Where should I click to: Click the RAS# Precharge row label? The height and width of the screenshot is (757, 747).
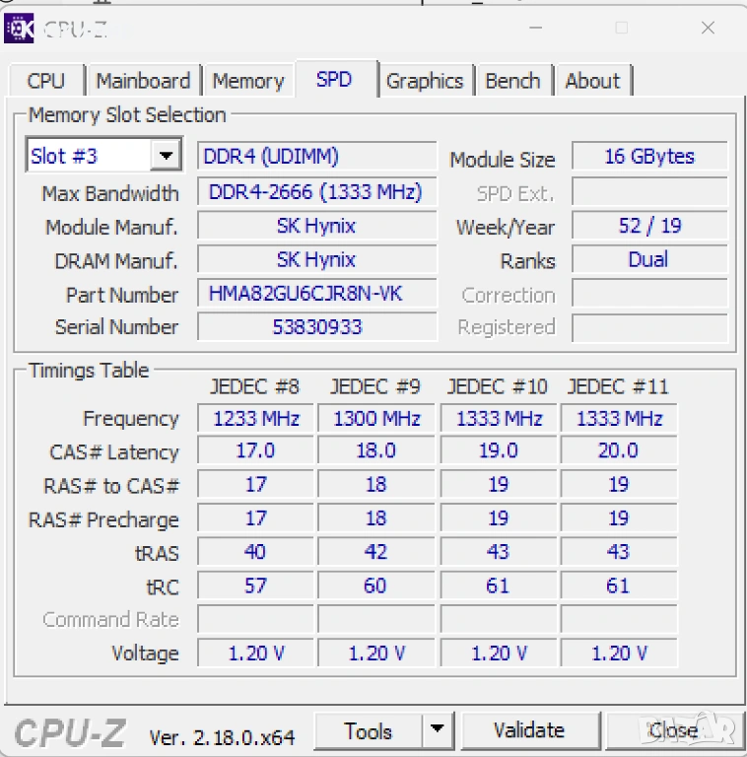(x=103, y=520)
